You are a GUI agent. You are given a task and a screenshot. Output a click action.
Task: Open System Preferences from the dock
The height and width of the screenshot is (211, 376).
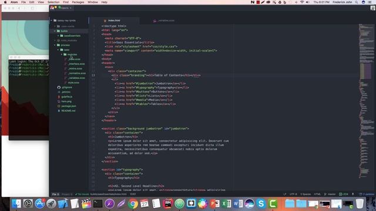[x=28, y=204]
